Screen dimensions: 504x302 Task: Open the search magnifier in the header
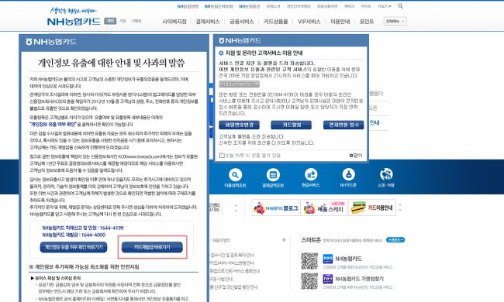(400, 6)
